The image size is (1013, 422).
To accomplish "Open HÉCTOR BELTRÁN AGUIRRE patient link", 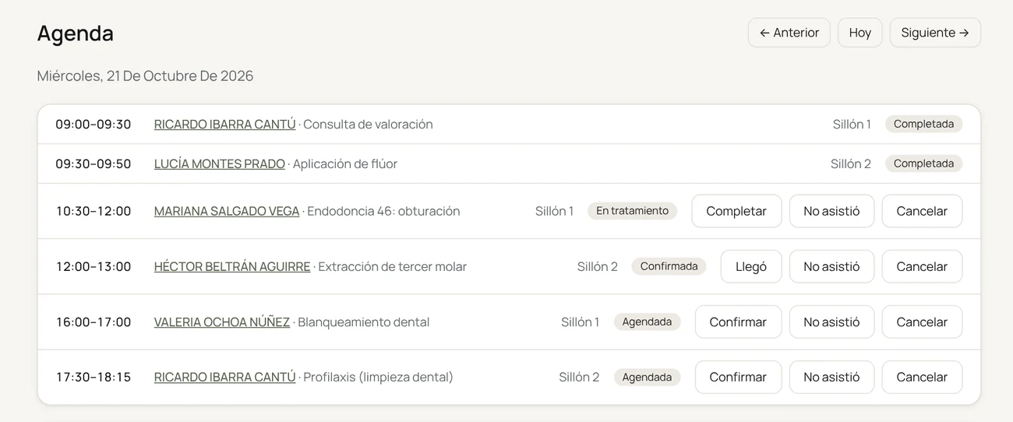I will [x=232, y=266].
